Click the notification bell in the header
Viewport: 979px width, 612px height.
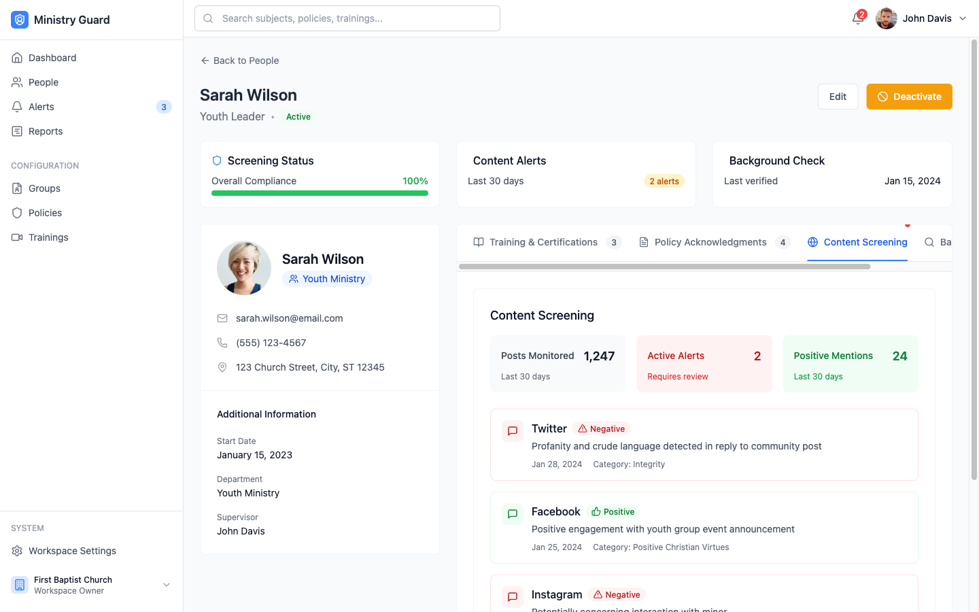tap(856, 18)
